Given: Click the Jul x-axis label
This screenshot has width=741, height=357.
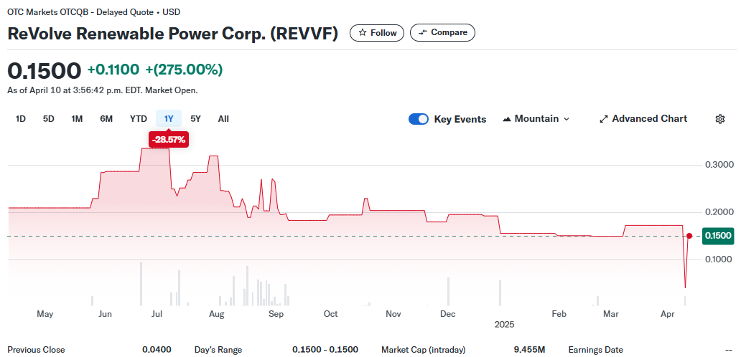Looking at the screenshot, I should click(157, 313).
